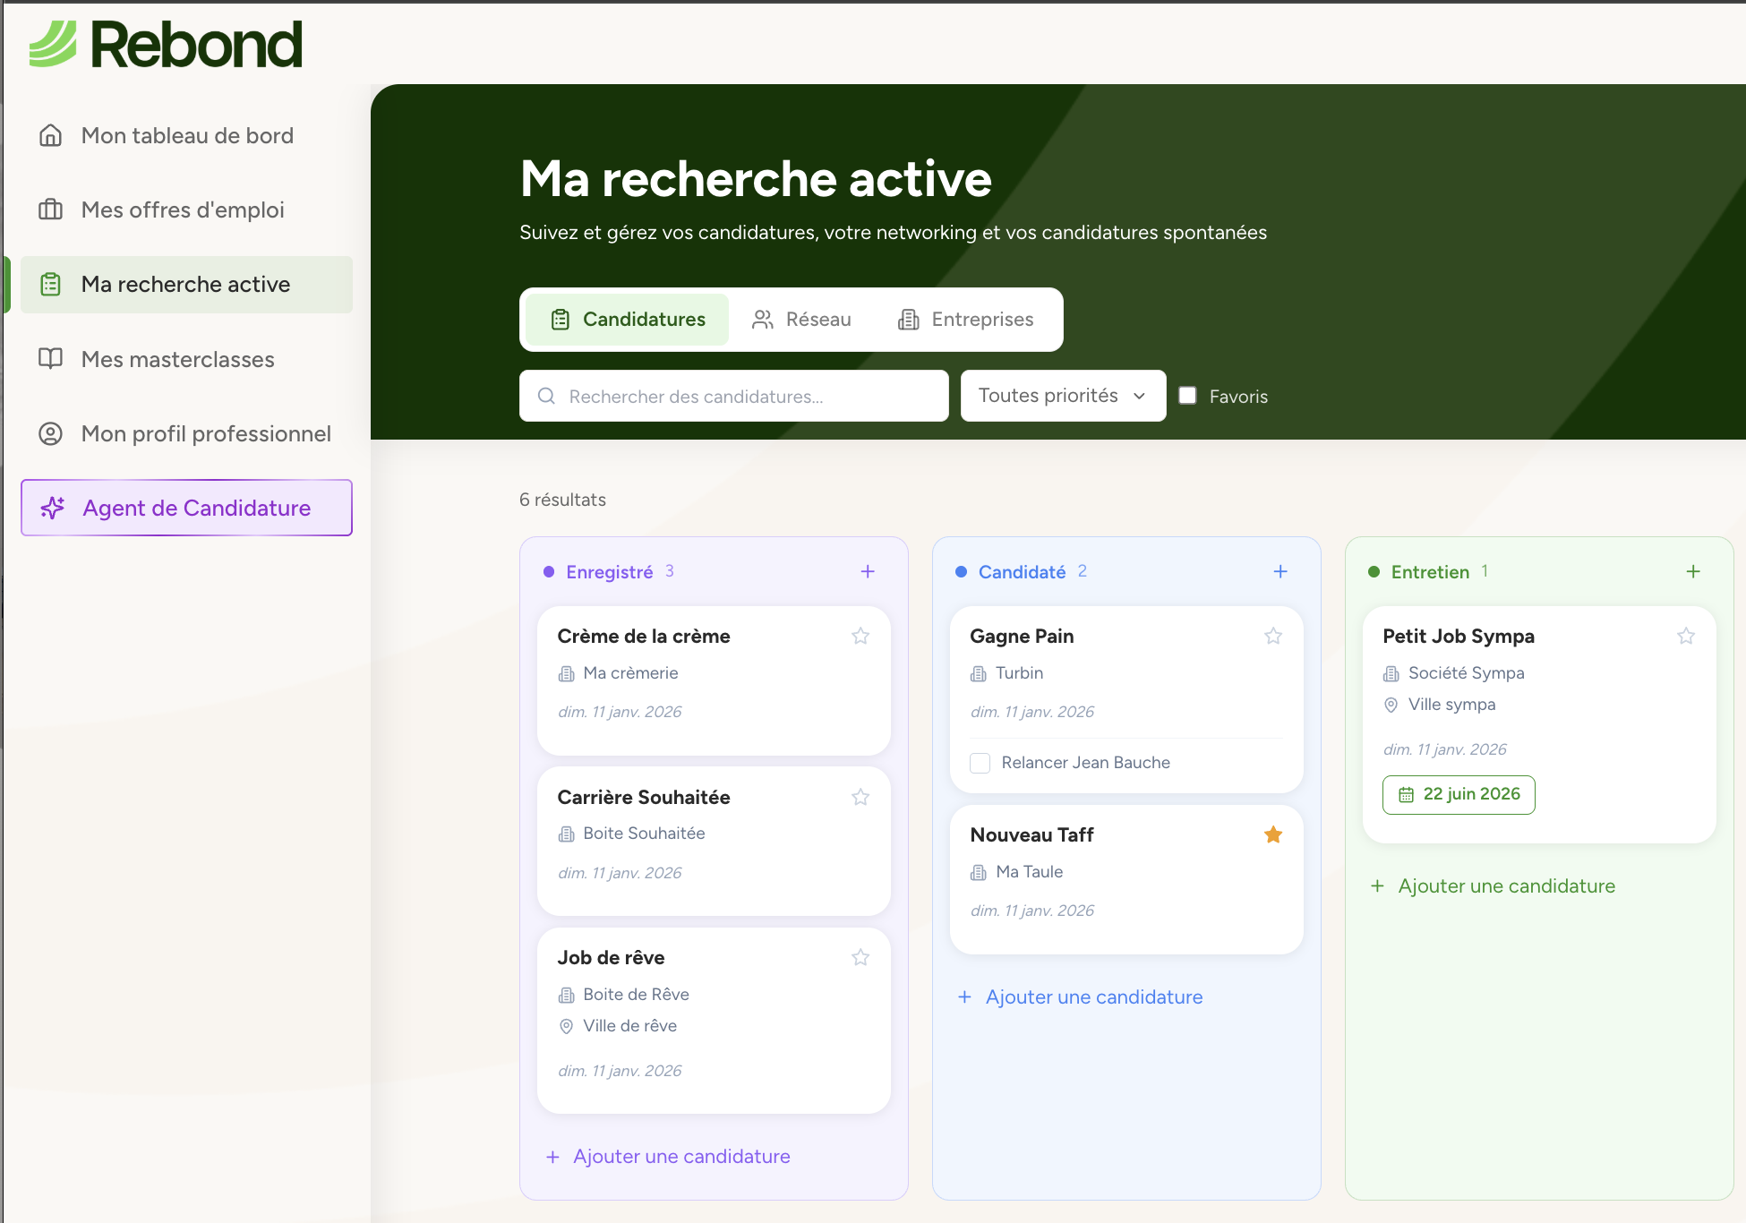The width and height of the screenshot is (1746, 1223).
Task: Open the Toutes priorités dropdown
Action: coord(1063,396)
